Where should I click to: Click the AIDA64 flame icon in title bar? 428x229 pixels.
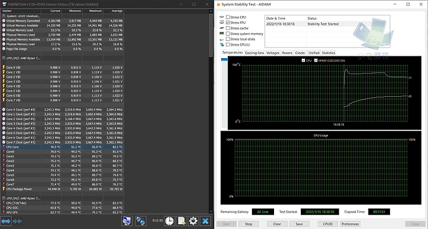click(218, 4)
